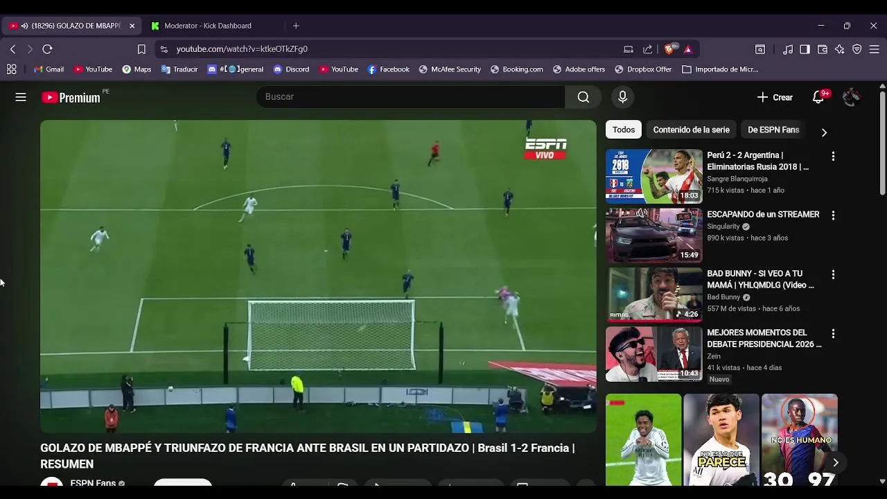Click the Crear button

click(x=775, y=97)
